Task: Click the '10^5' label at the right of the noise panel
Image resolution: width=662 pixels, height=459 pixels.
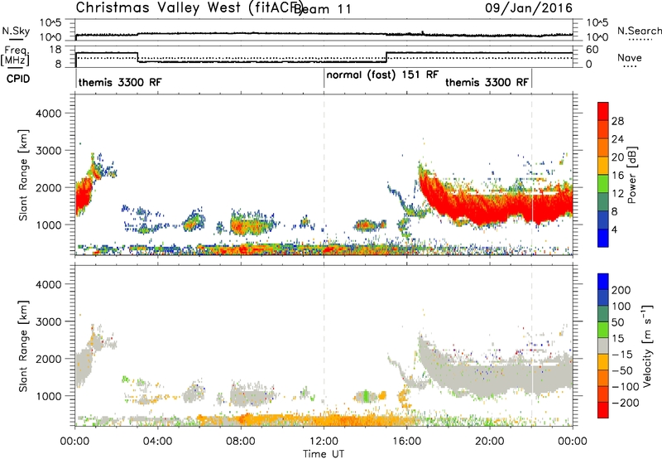Action: [x=597, y=22]
